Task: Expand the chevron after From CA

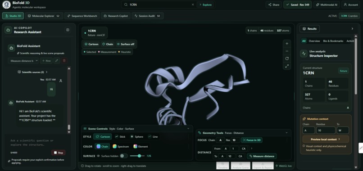Action: tap(252, 148)
